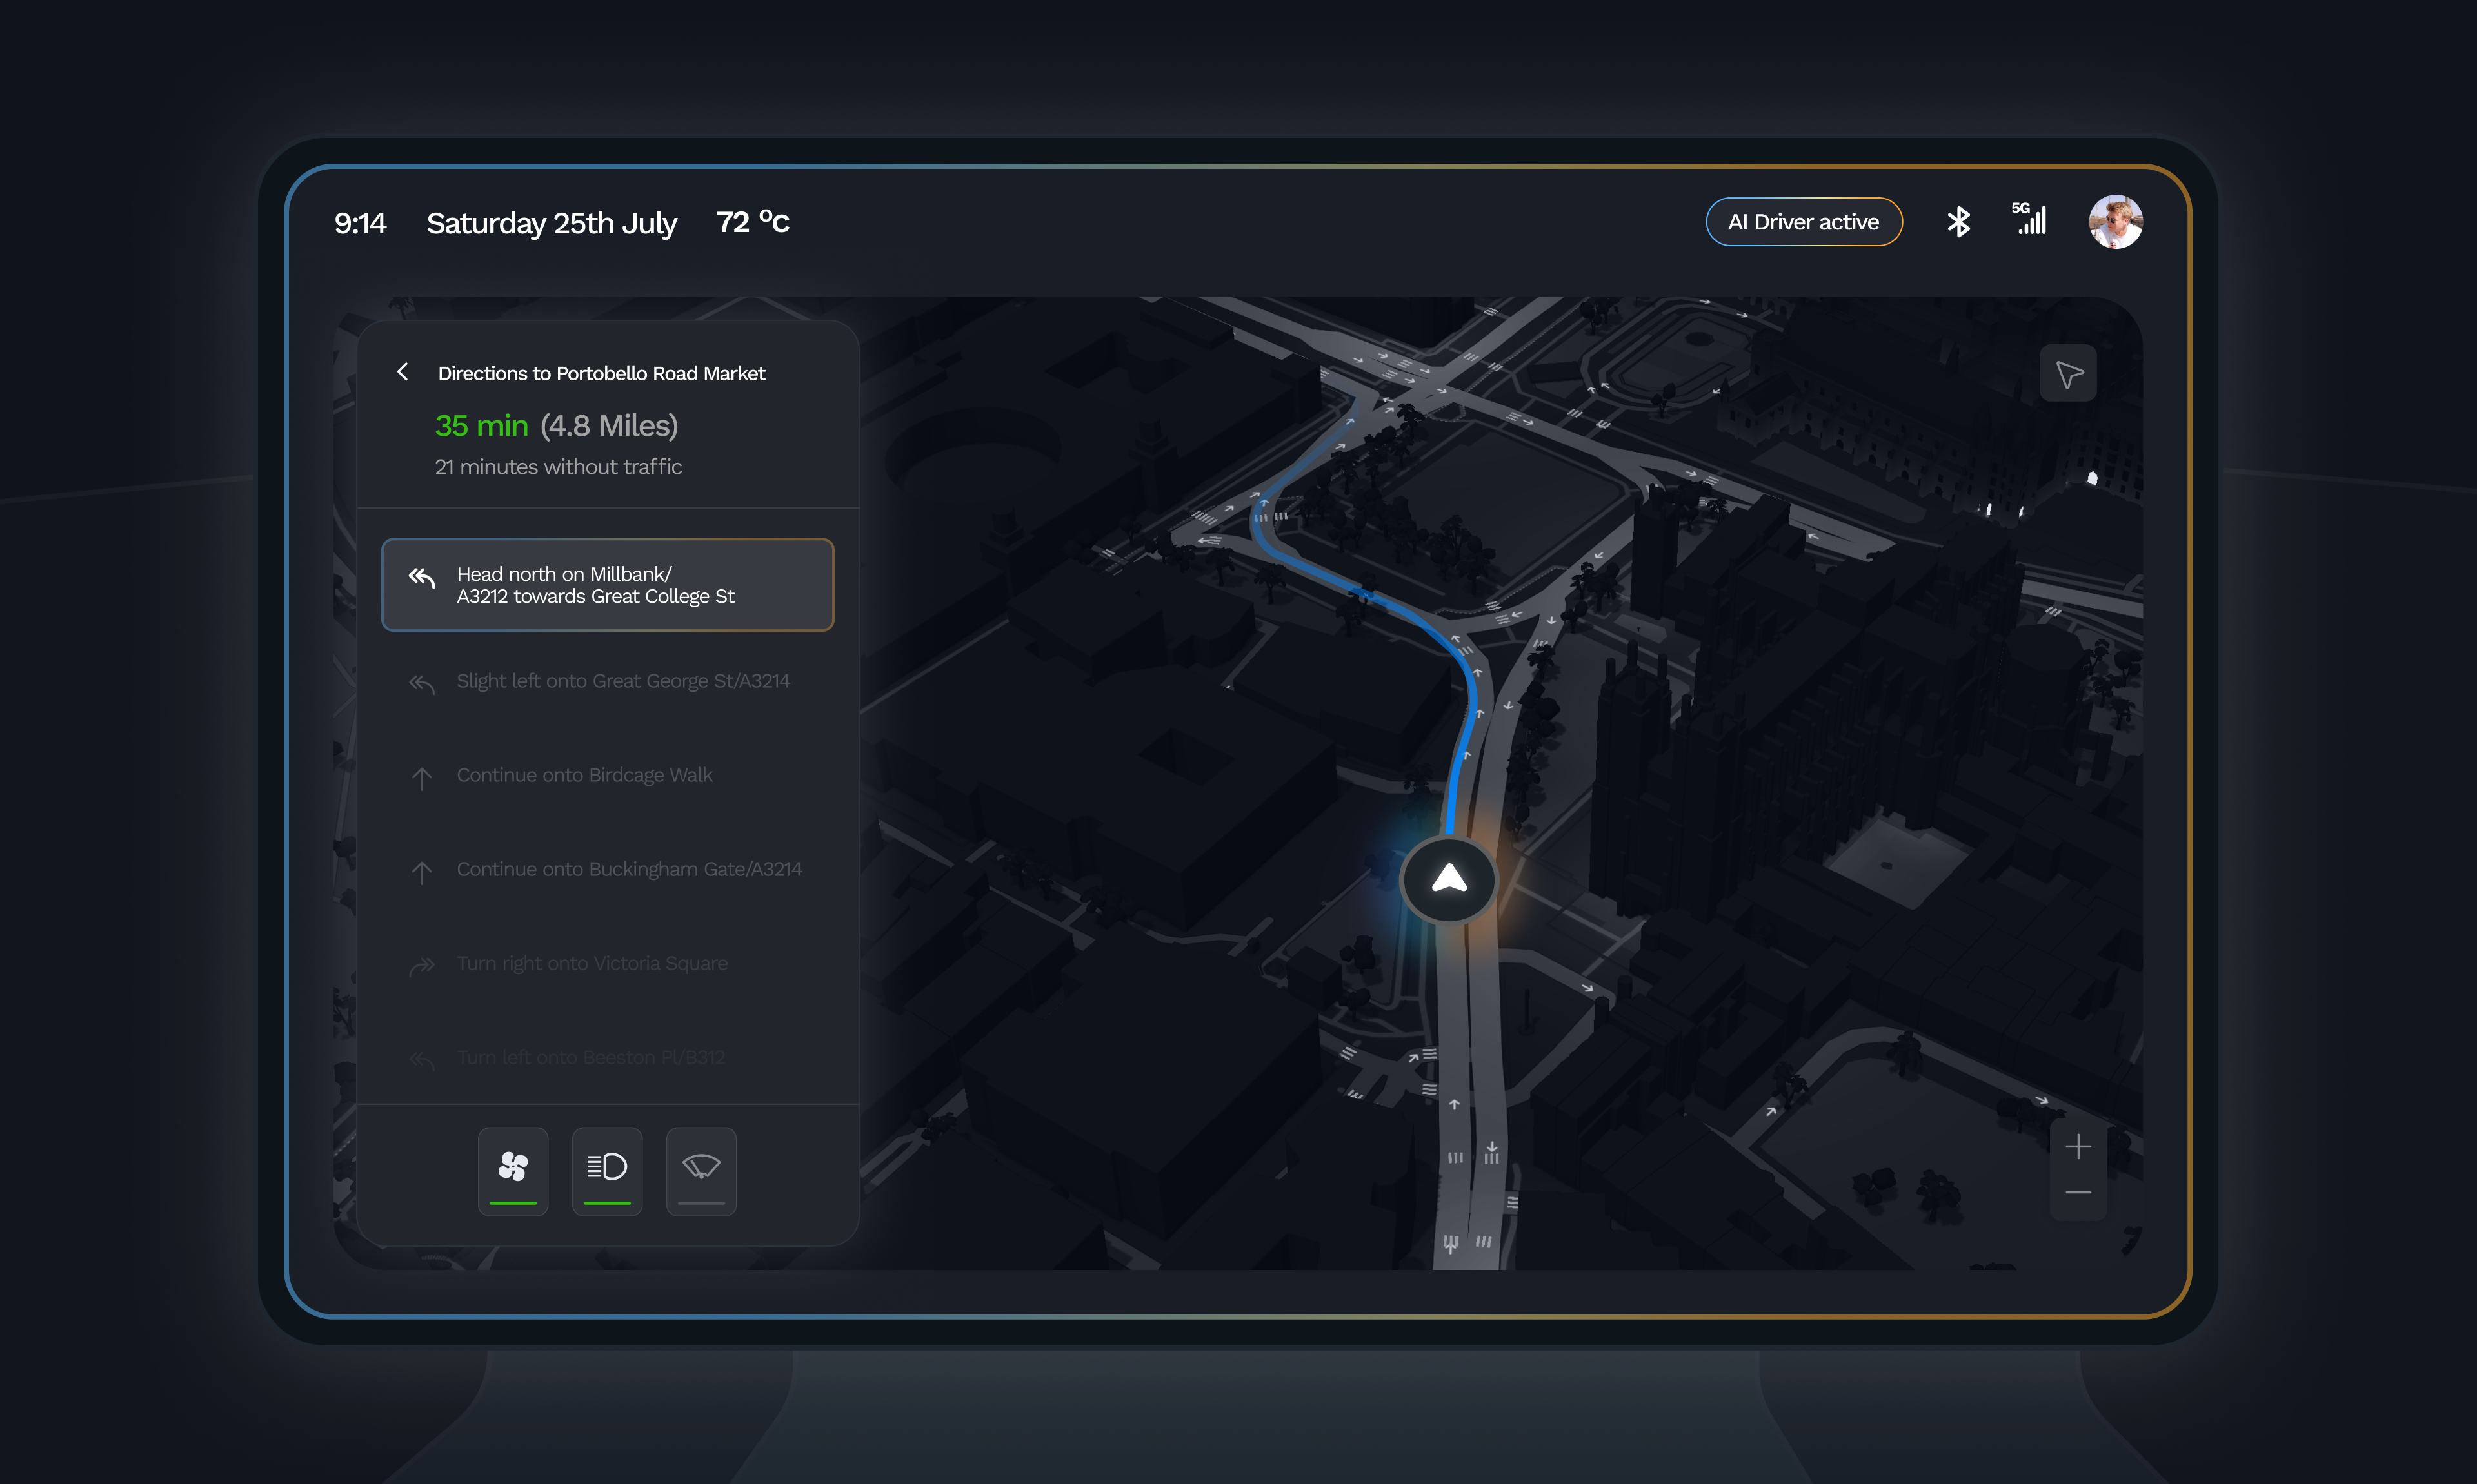Select Turn right onto Victoria Square step

coord(592,964)
